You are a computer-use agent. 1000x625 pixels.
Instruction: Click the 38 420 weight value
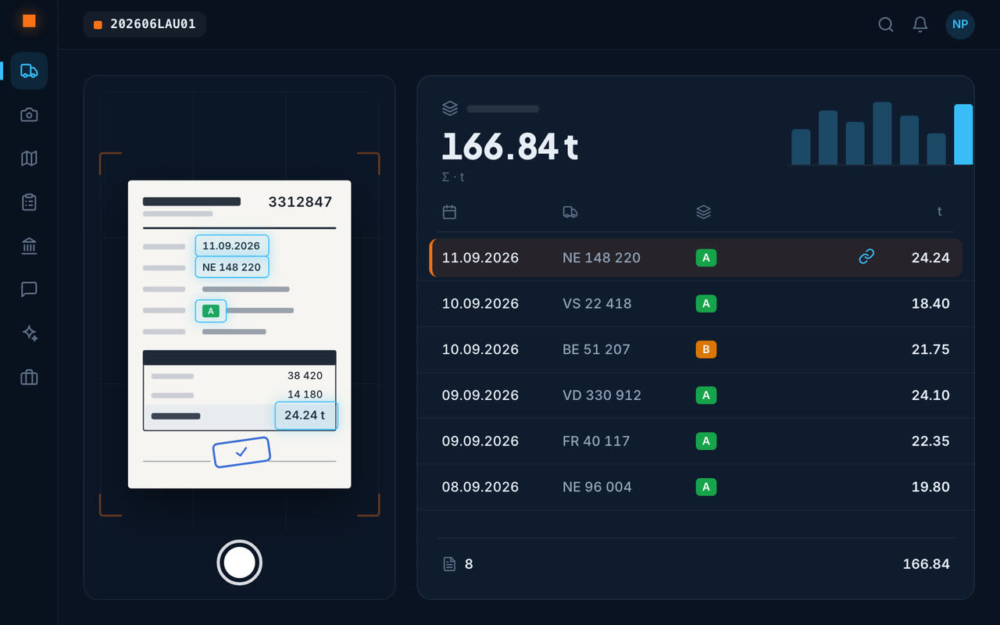click(305, 376)
